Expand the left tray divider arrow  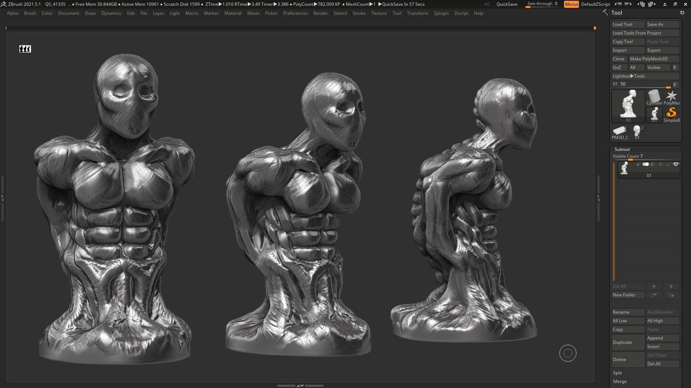click(2, 198)
